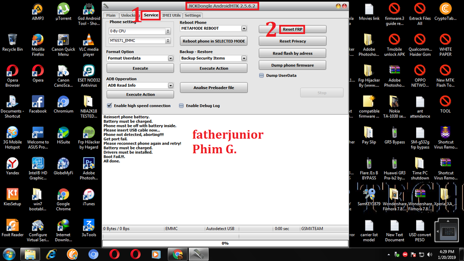Open the Pay Slip folder
Image resolution: width=464 pixels, height=261 pixels.
click(369, 136)
